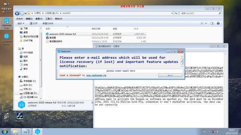Click 打开 in Explorer toolbar

[x=34, y=23]
